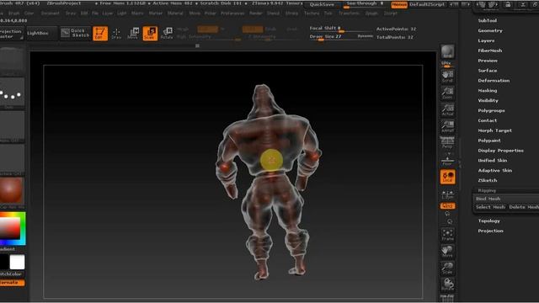This screenshot has height=303, width=539.
Task: Select the Move transform tool in top shelf
Action: (133, 34)
